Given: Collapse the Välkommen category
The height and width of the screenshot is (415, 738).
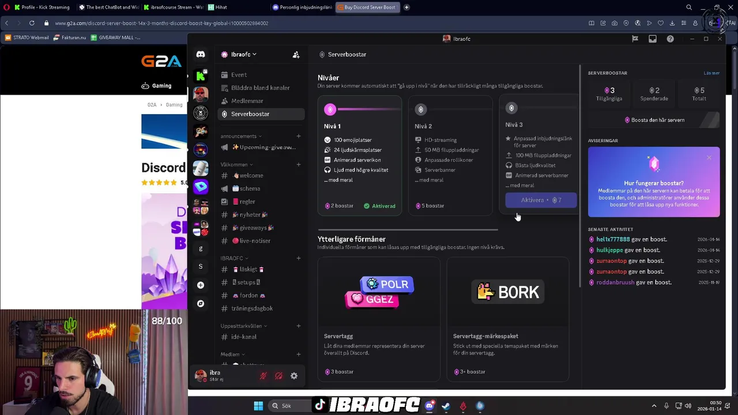Looking at the screenshot, I should 236,164.
